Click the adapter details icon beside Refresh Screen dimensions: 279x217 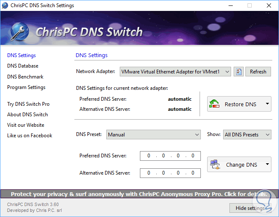coord(238,72)
